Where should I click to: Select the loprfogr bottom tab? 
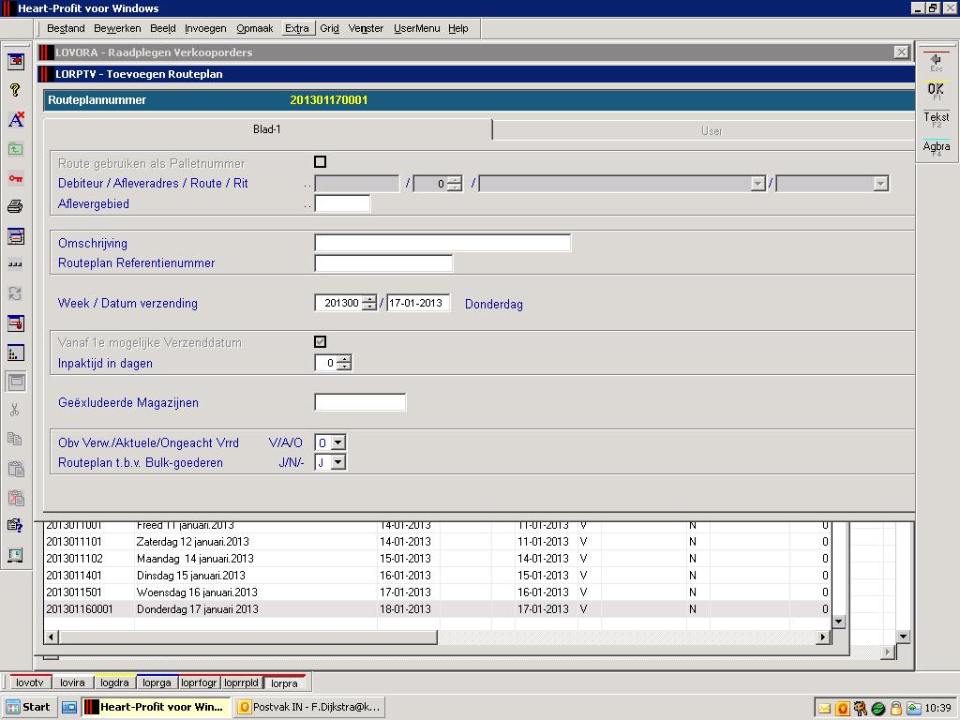point(199,682)
